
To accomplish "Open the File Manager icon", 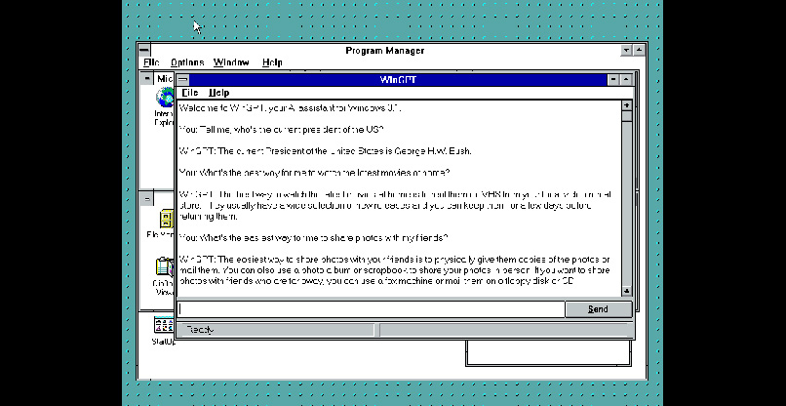I will [x=163, y=220].
